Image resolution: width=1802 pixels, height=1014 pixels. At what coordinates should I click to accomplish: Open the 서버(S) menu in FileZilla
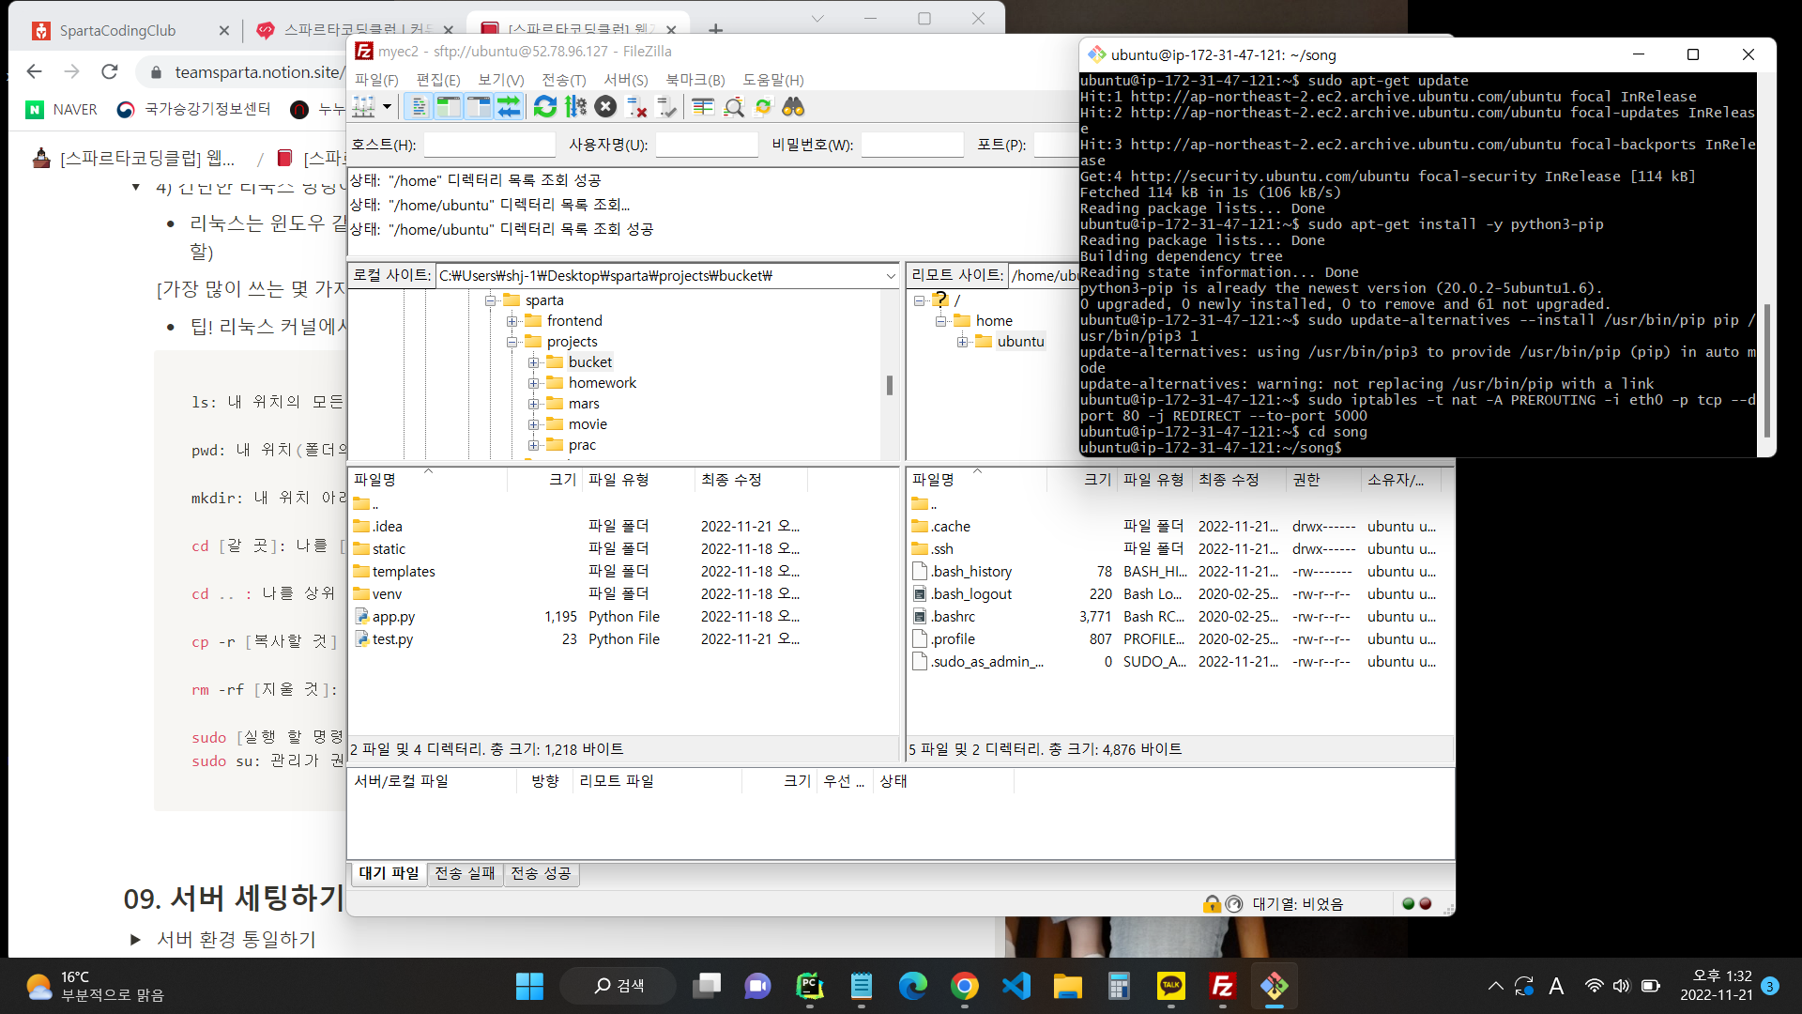tap(626, 80)
